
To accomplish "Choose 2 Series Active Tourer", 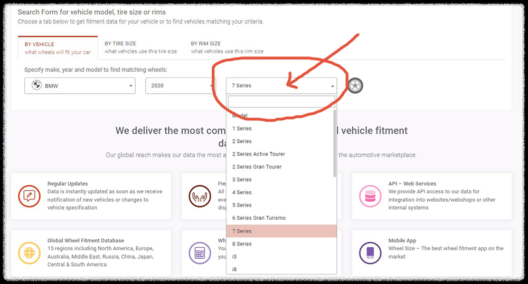I will tap(281, 154).
